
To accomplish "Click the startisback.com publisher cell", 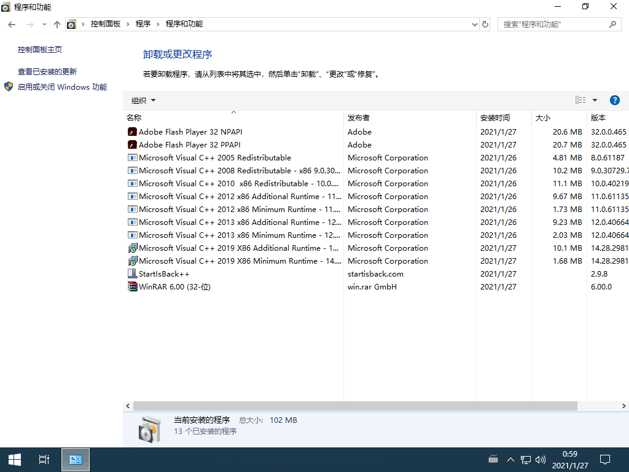I will point(375,273).
